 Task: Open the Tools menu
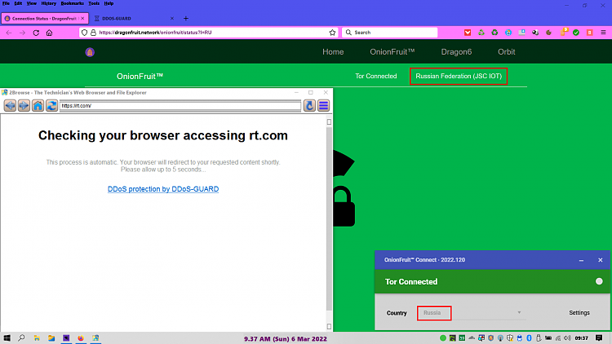(94, 3)
